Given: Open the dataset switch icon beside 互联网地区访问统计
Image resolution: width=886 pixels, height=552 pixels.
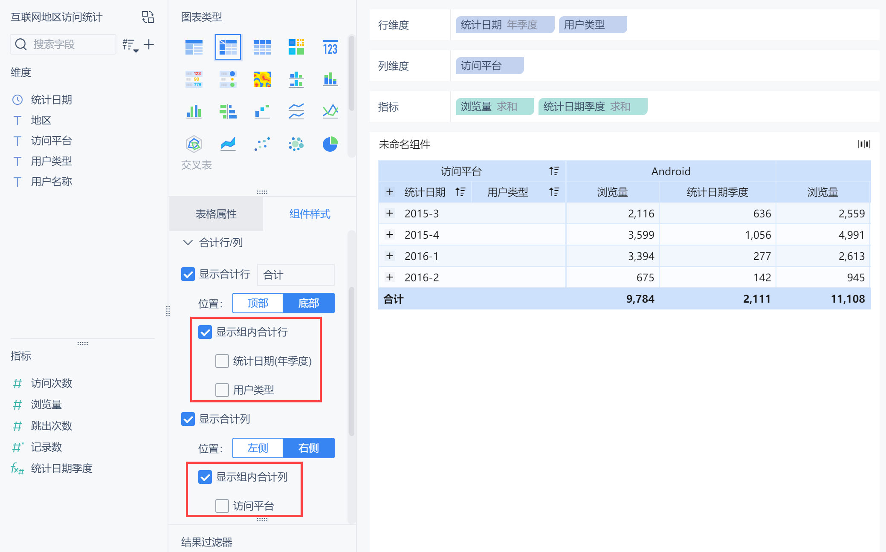Looking at the screenshot, I should pos(148,17).
